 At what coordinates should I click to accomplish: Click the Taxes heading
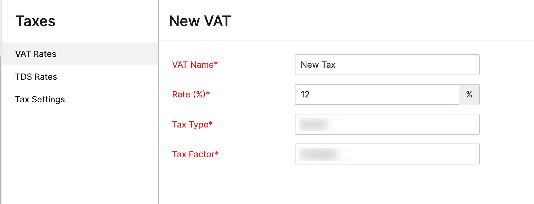(35, 21)
